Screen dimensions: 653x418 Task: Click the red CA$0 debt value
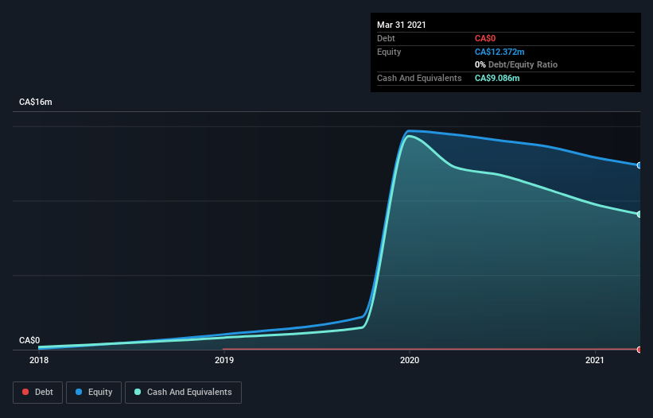click(x=485, y=39)
